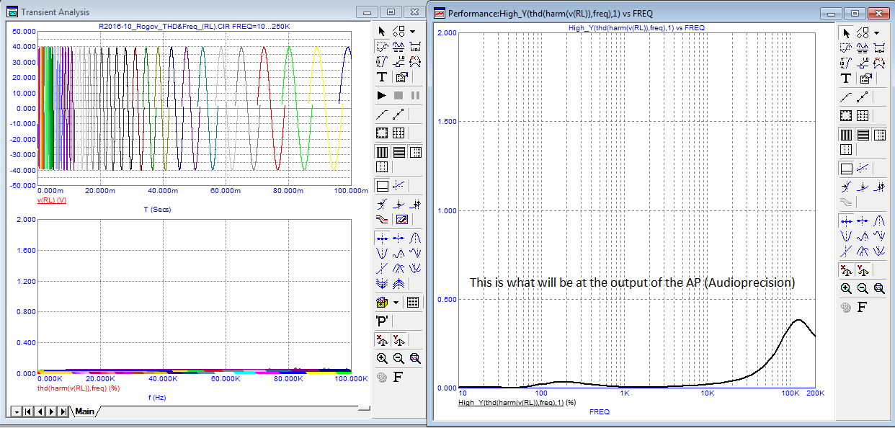Run the analysis with the play button
The height and width of the screenshot is (428, 895).
[x=382, y=95]
